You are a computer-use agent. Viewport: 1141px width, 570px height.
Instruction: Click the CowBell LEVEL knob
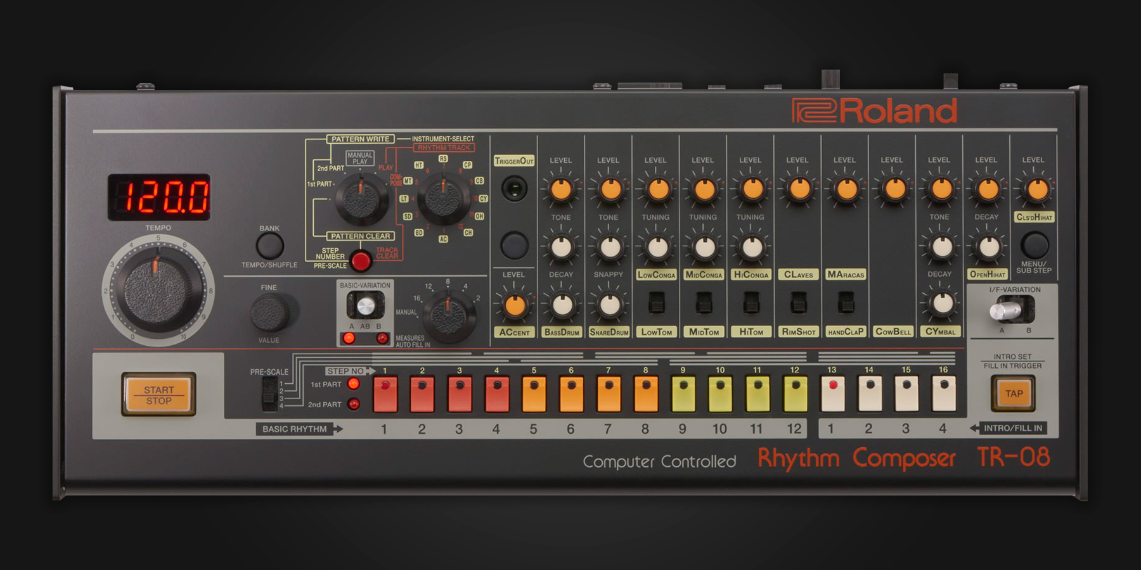[894, 189]
